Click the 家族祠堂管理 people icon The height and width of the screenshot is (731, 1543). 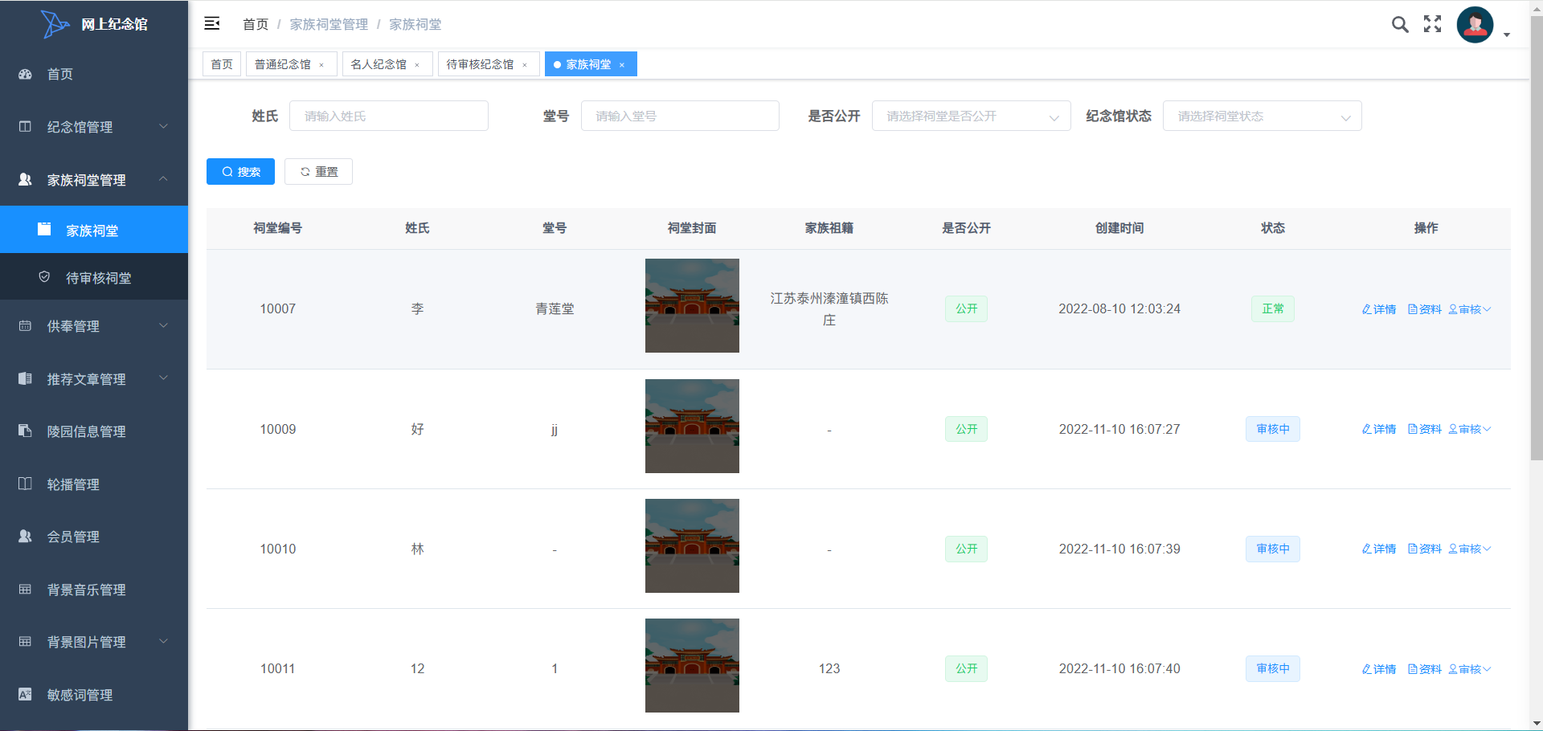[25, 179]
